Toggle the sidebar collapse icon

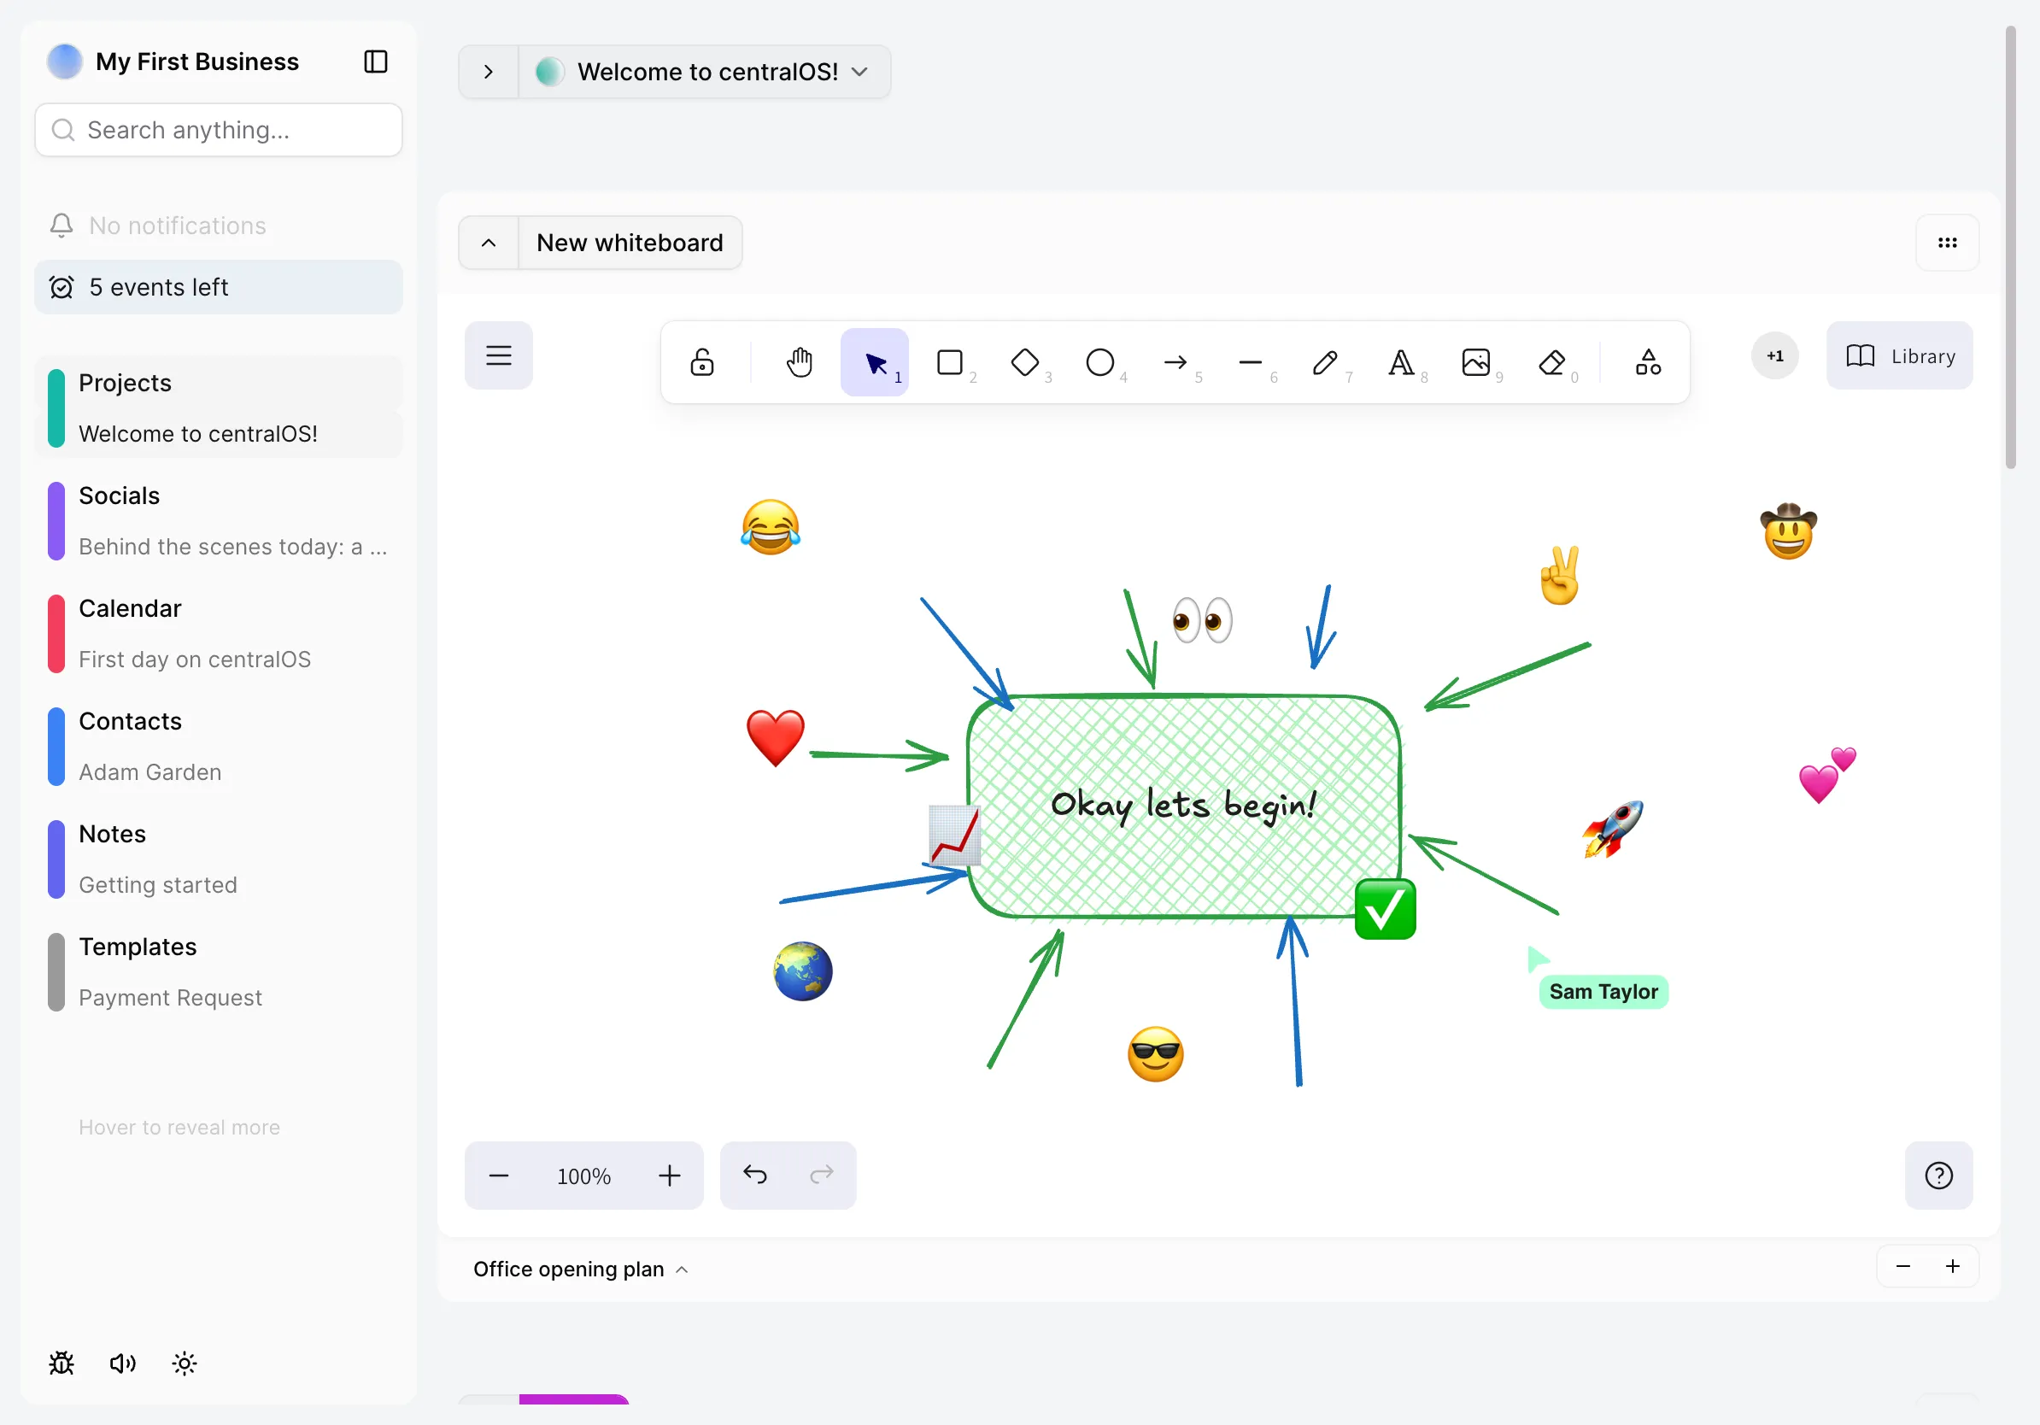[x=376, y=62]
